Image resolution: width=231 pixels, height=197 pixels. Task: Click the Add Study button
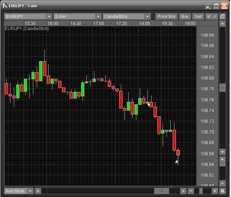pyautogui.click(x=15, y=191)
